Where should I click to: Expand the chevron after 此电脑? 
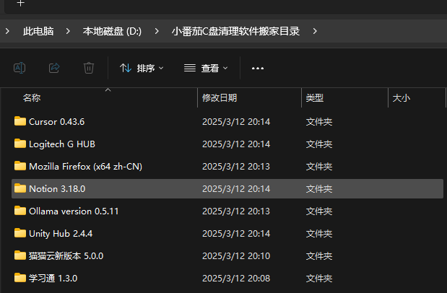coord(68,31)
